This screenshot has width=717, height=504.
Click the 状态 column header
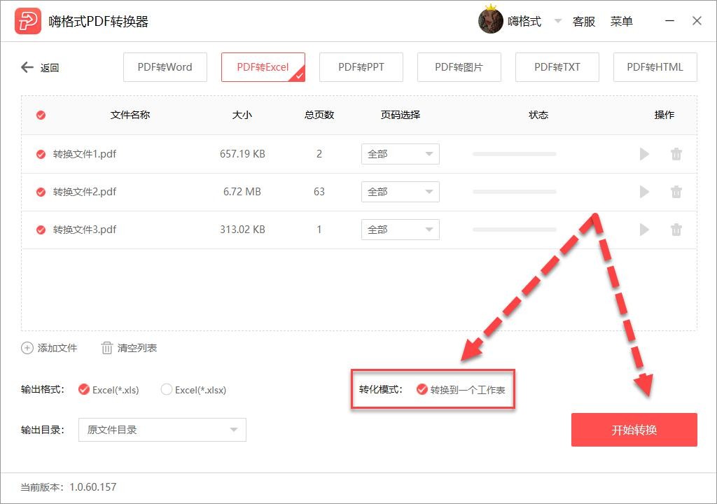pos(538,115)
